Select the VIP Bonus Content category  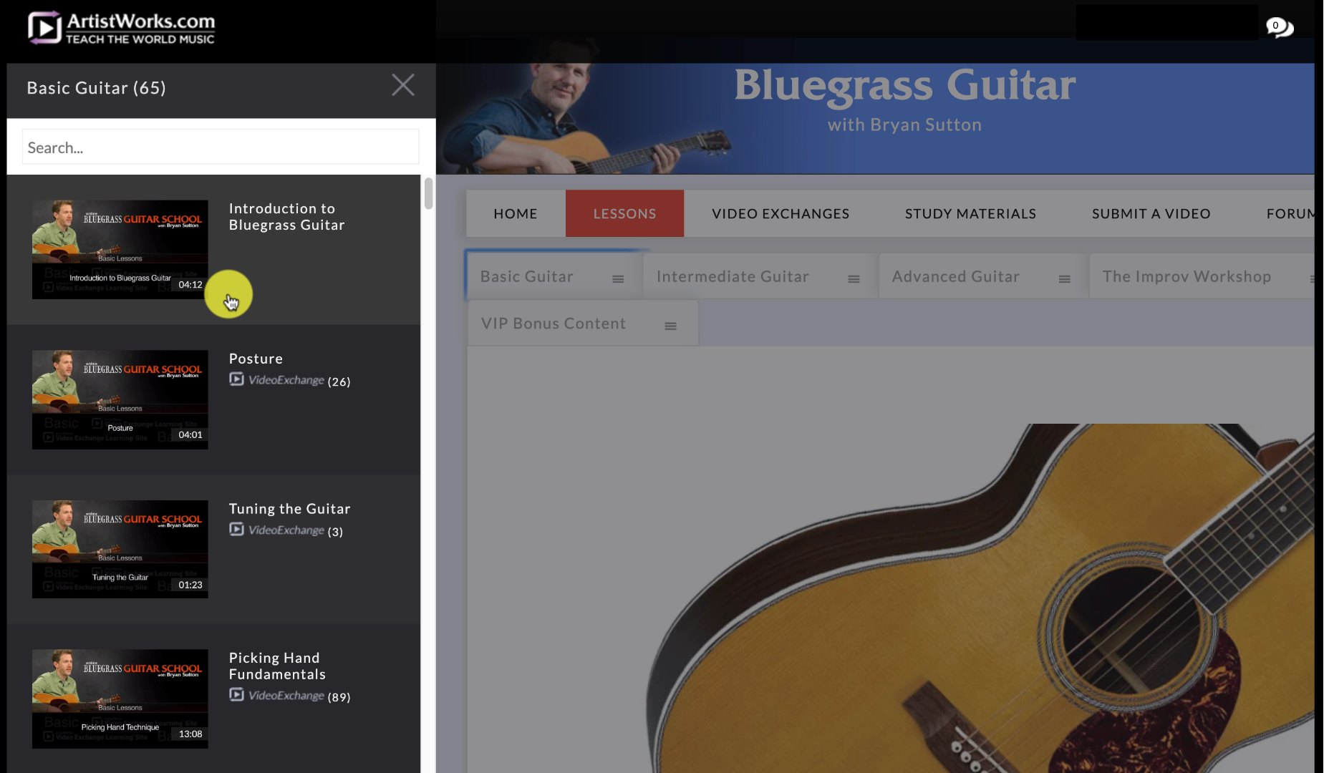(x=554, y=324)
